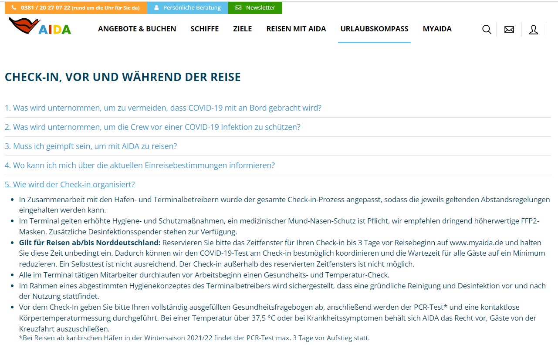The width and height of the screenshot is (558, 345).
Task: Go to the Ziele menu
Action: [242, 29]
